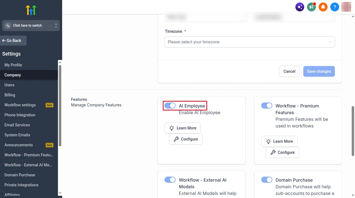This screenshot has width=355, height=198.
Task: Click the Cancel button
Action: tap(289, 71)
